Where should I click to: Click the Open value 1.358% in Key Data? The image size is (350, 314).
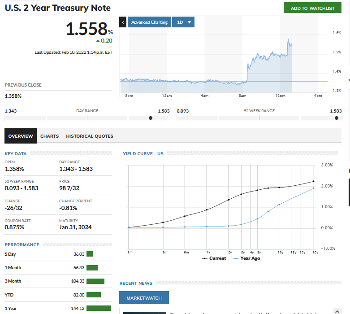pyautogui.click(x=14, y=169)
